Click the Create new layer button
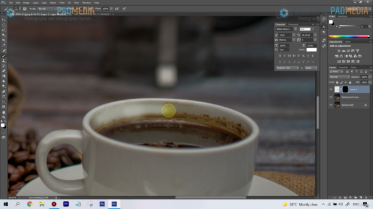 (361, 197)
